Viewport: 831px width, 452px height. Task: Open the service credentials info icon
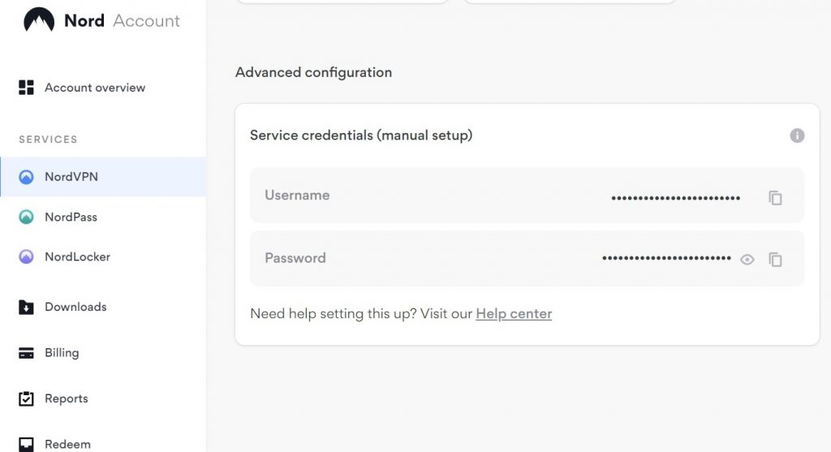pos(797,136)
